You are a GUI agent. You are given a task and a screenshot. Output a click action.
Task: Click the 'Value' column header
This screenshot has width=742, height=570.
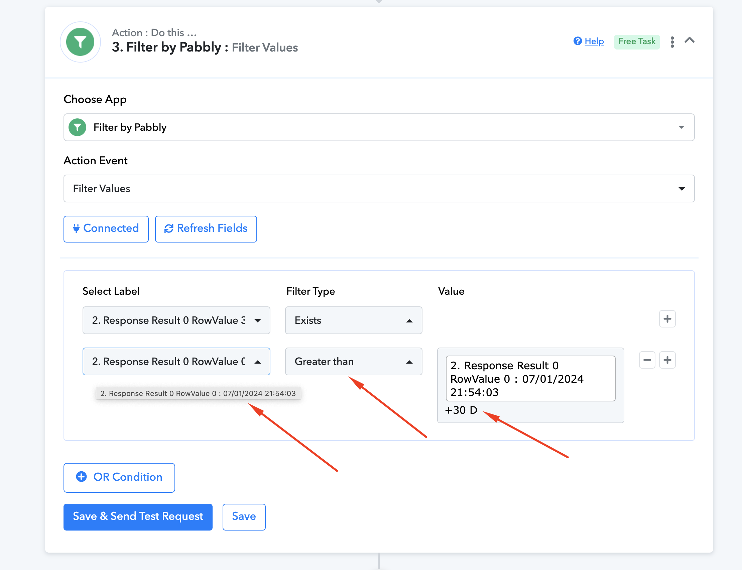(451, 291)
